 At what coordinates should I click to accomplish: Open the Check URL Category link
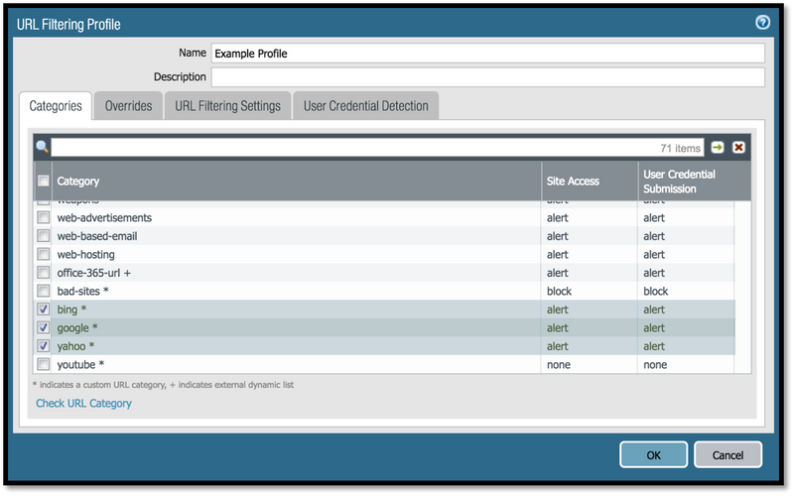[x=83, y=404]
